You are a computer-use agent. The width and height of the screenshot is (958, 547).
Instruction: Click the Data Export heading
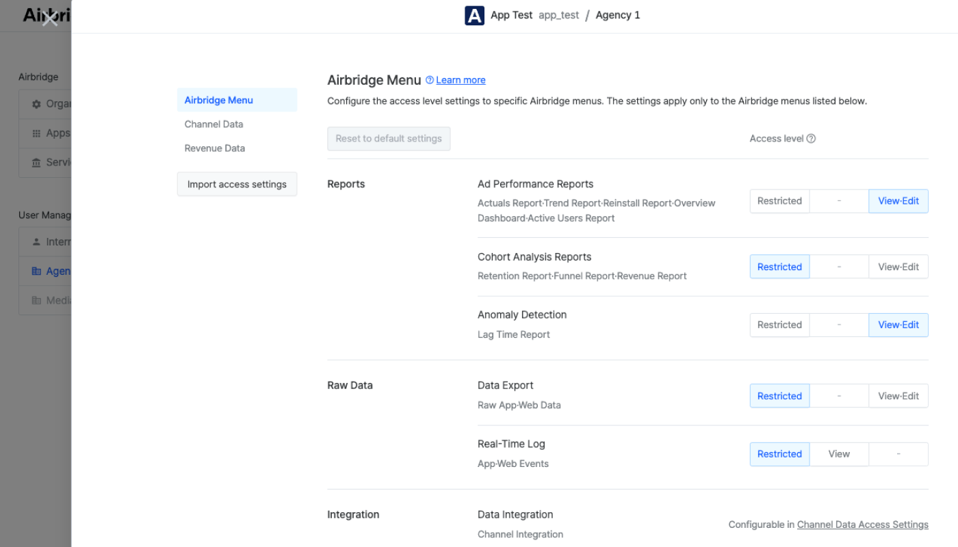pyautogui.click(x=505, y=385)
